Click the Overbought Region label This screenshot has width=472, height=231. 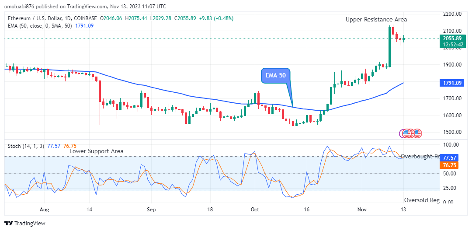point(420,156)
